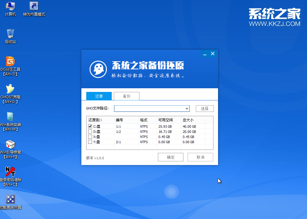
Task: Click the 选择 browse button
Action: point(205,109)
